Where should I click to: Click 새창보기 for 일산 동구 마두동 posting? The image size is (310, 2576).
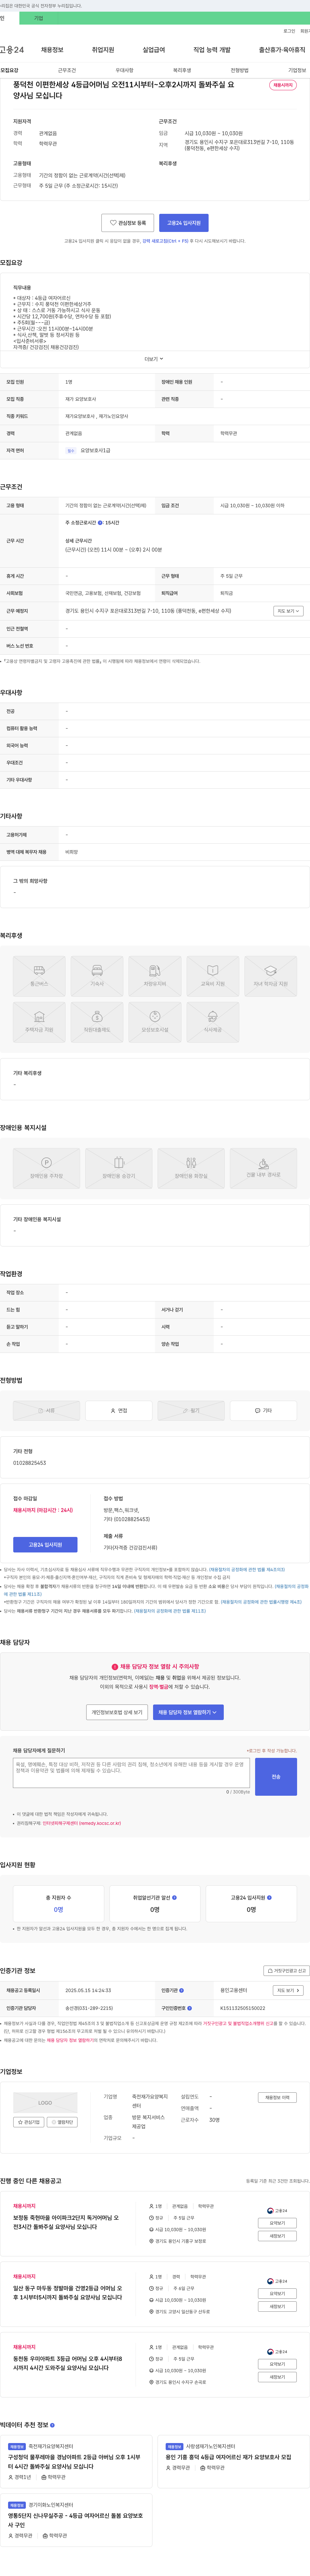[x=277, y=2307]
